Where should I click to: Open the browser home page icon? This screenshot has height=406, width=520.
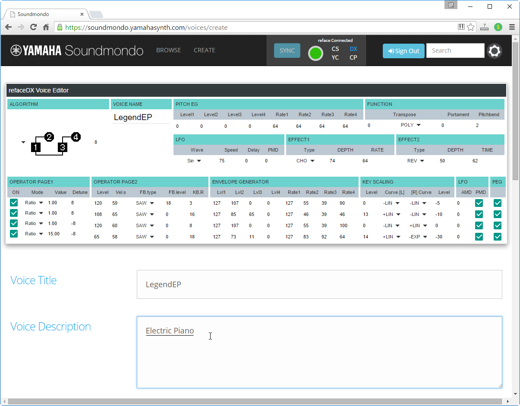(46, 27)
